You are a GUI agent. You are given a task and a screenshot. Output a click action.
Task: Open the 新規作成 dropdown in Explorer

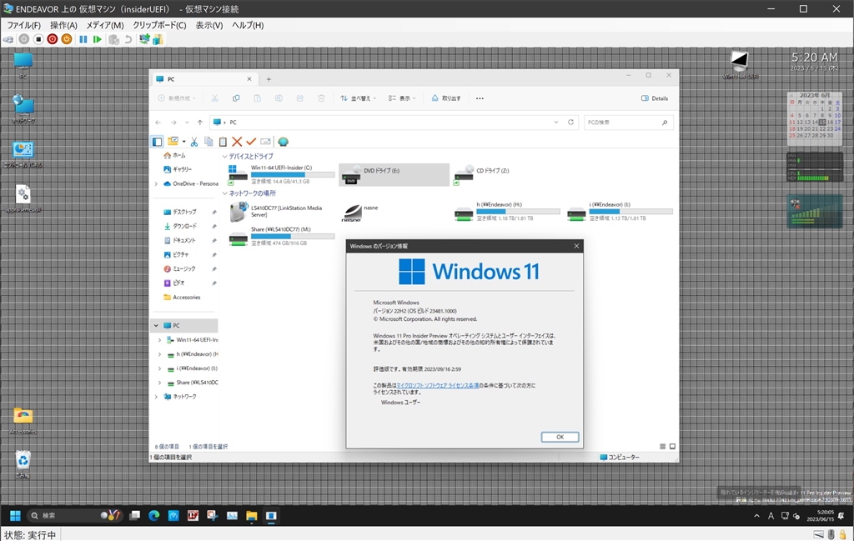tap(177, 98)
